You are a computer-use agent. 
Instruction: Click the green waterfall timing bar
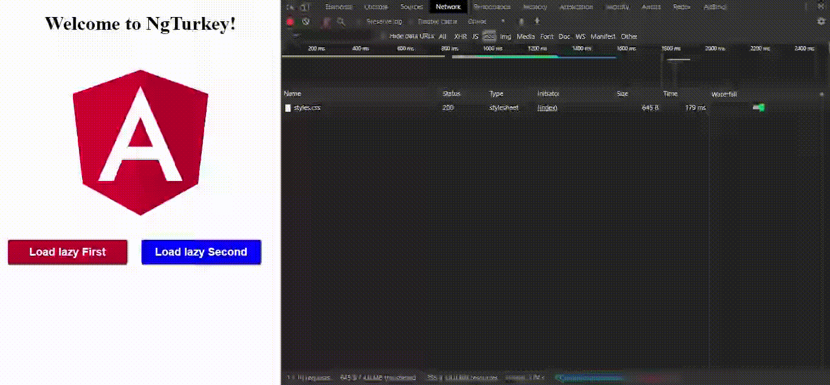[759, 107]
